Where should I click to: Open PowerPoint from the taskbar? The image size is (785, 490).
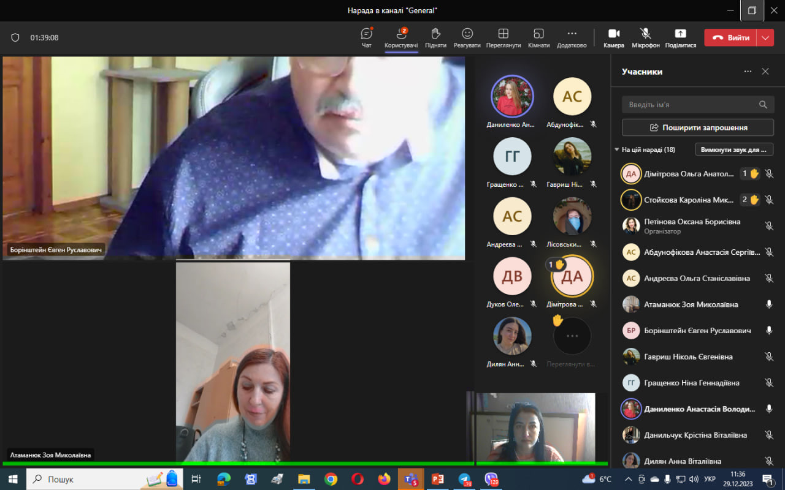[x=438, y=479]
